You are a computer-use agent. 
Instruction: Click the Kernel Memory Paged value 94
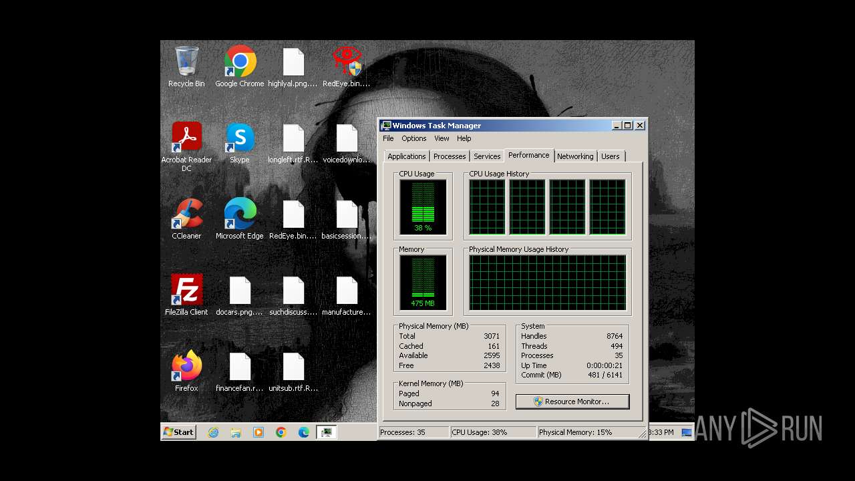coord(495,393)
